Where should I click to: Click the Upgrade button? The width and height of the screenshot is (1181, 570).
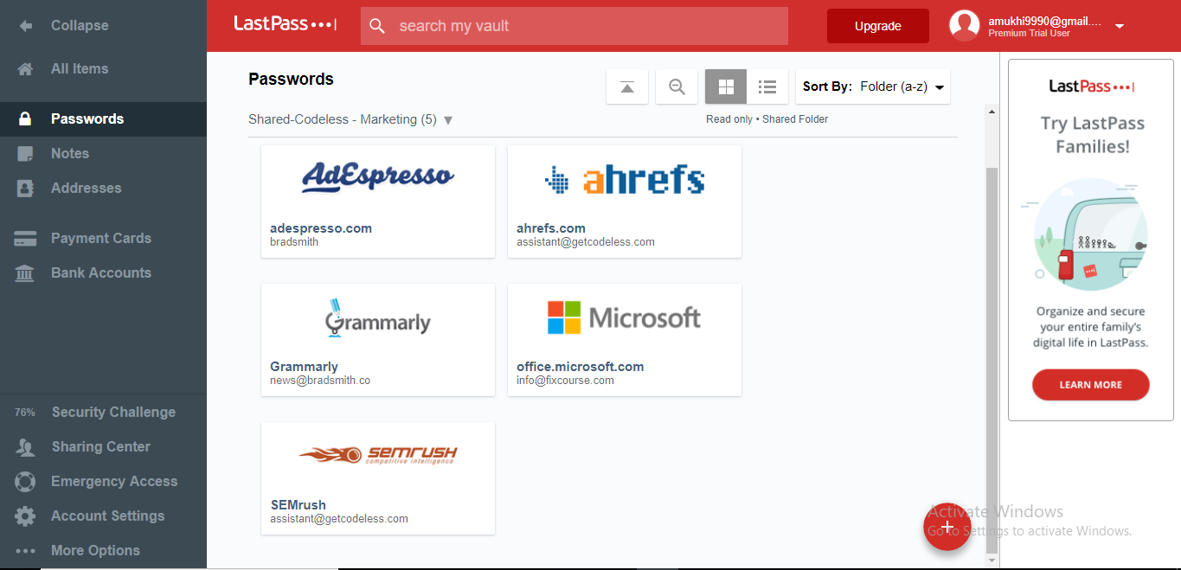[878, 26]
